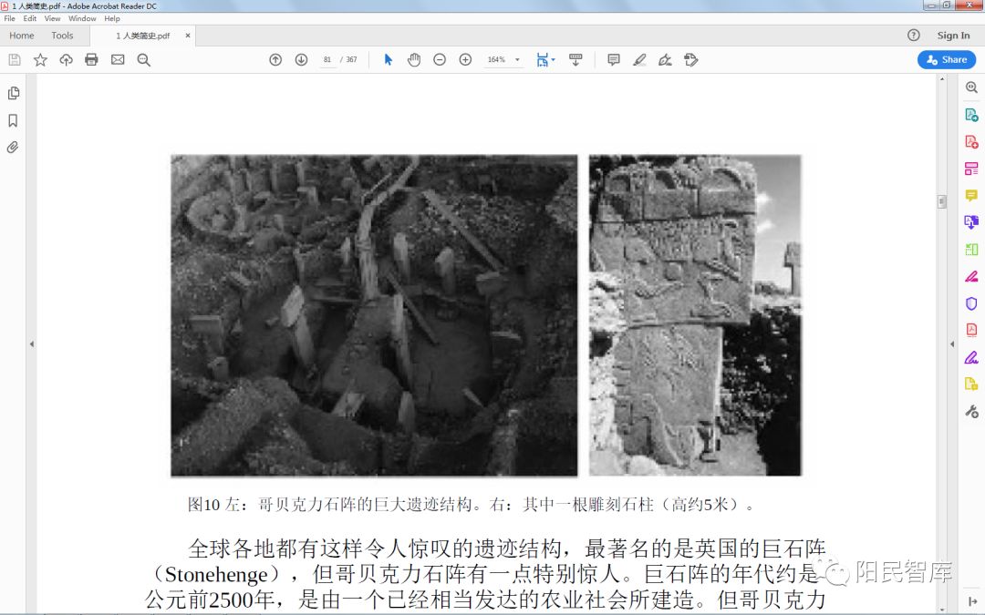Open the Attachments paperclip panel
The height and width of the screenshot is (615, 985).
(13, 147)
